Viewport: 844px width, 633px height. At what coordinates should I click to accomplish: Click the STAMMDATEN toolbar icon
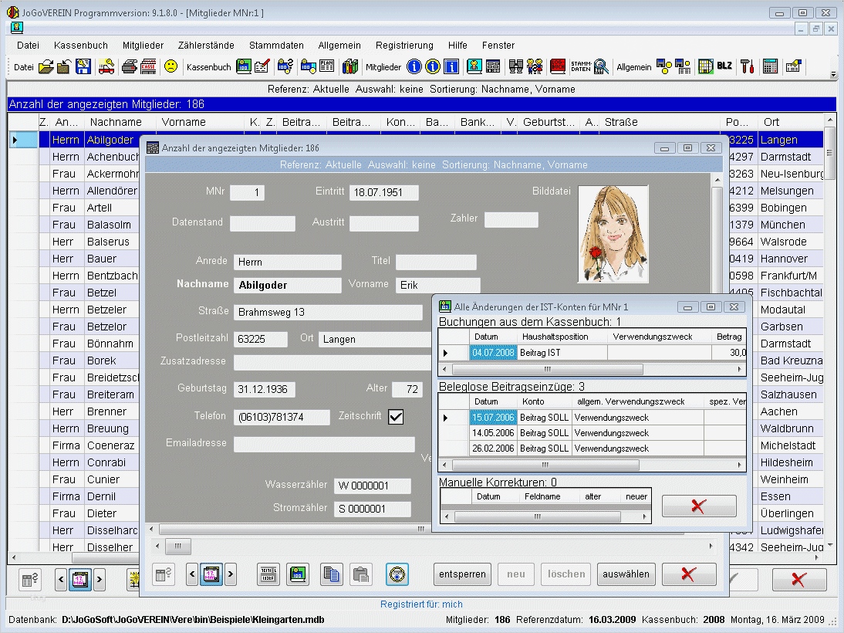pos(581,67)
